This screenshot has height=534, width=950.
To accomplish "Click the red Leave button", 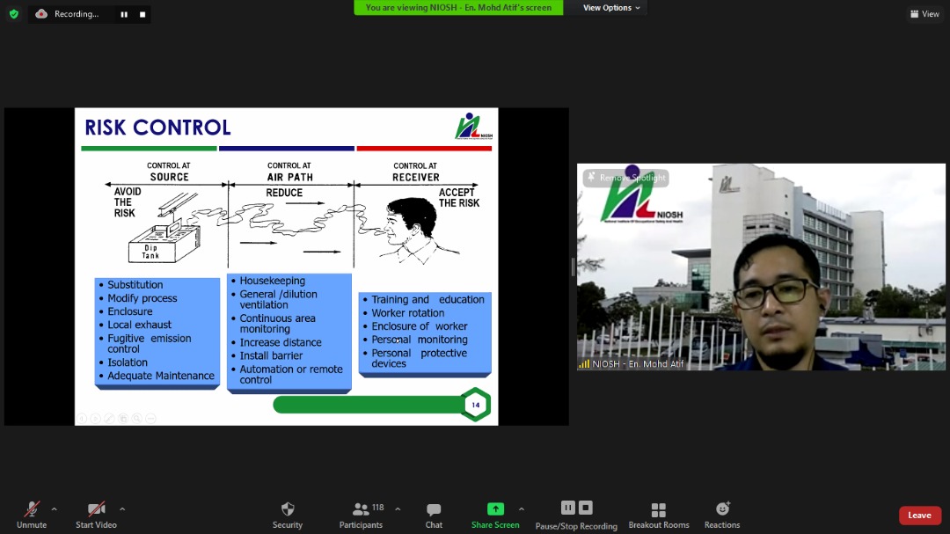I will click(x=919, y=516).
